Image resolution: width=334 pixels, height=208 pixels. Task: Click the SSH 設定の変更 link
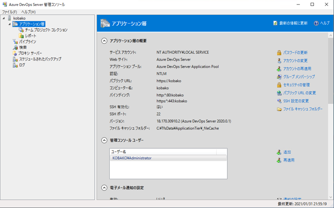296,101
